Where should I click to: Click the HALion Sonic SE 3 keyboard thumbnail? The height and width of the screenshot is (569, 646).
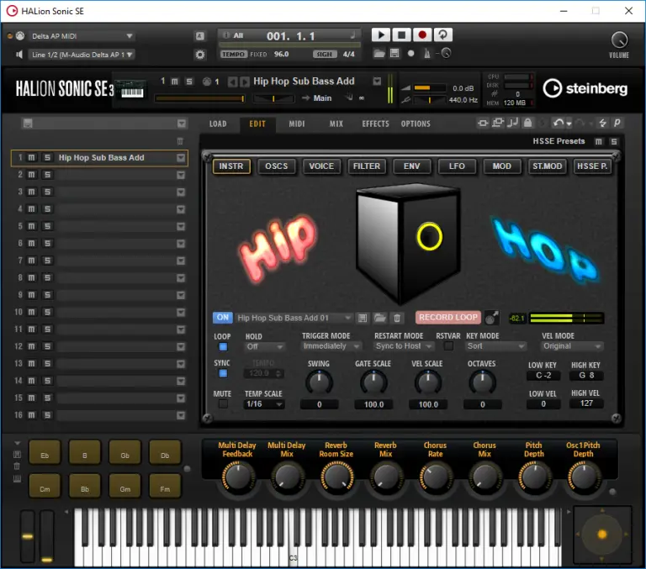pyautogui.click(x=132, y=89)
